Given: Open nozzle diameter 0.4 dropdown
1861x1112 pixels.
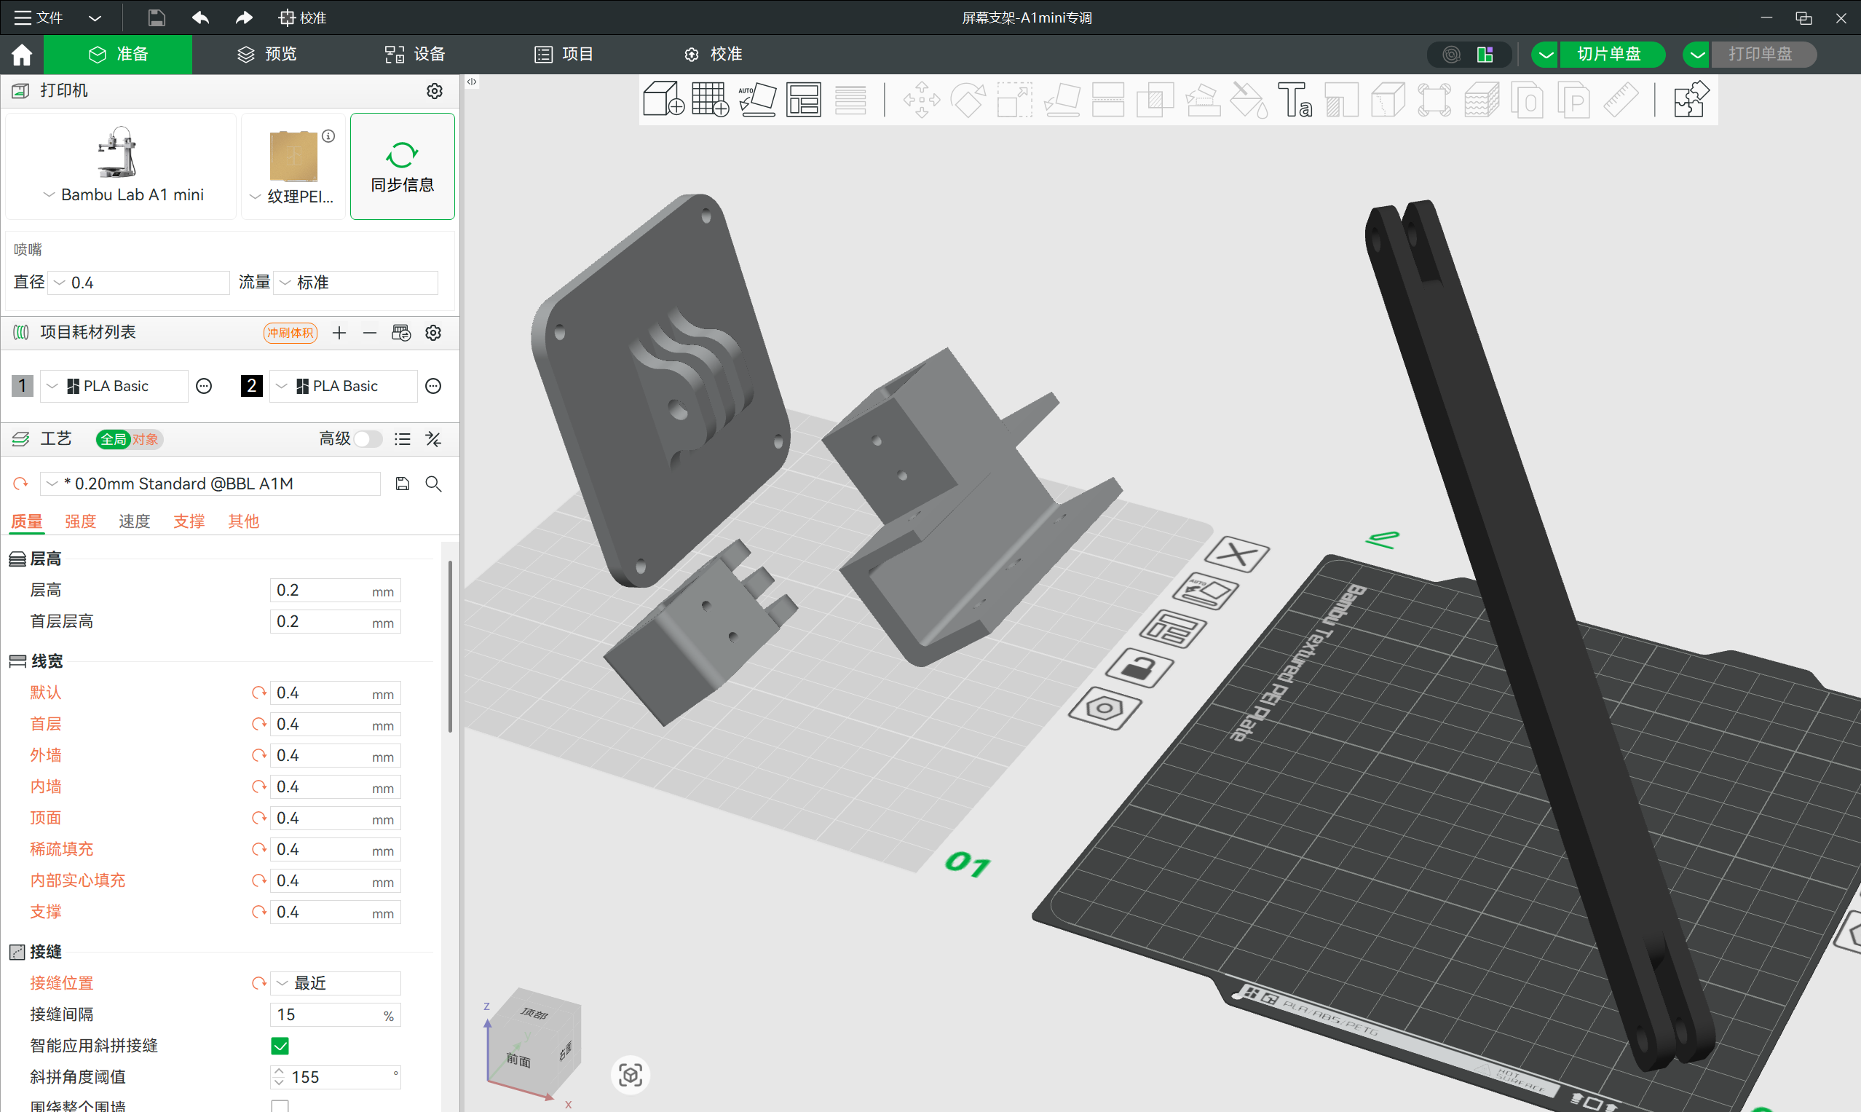Looking at the screenshot, I should pos(138,283).
